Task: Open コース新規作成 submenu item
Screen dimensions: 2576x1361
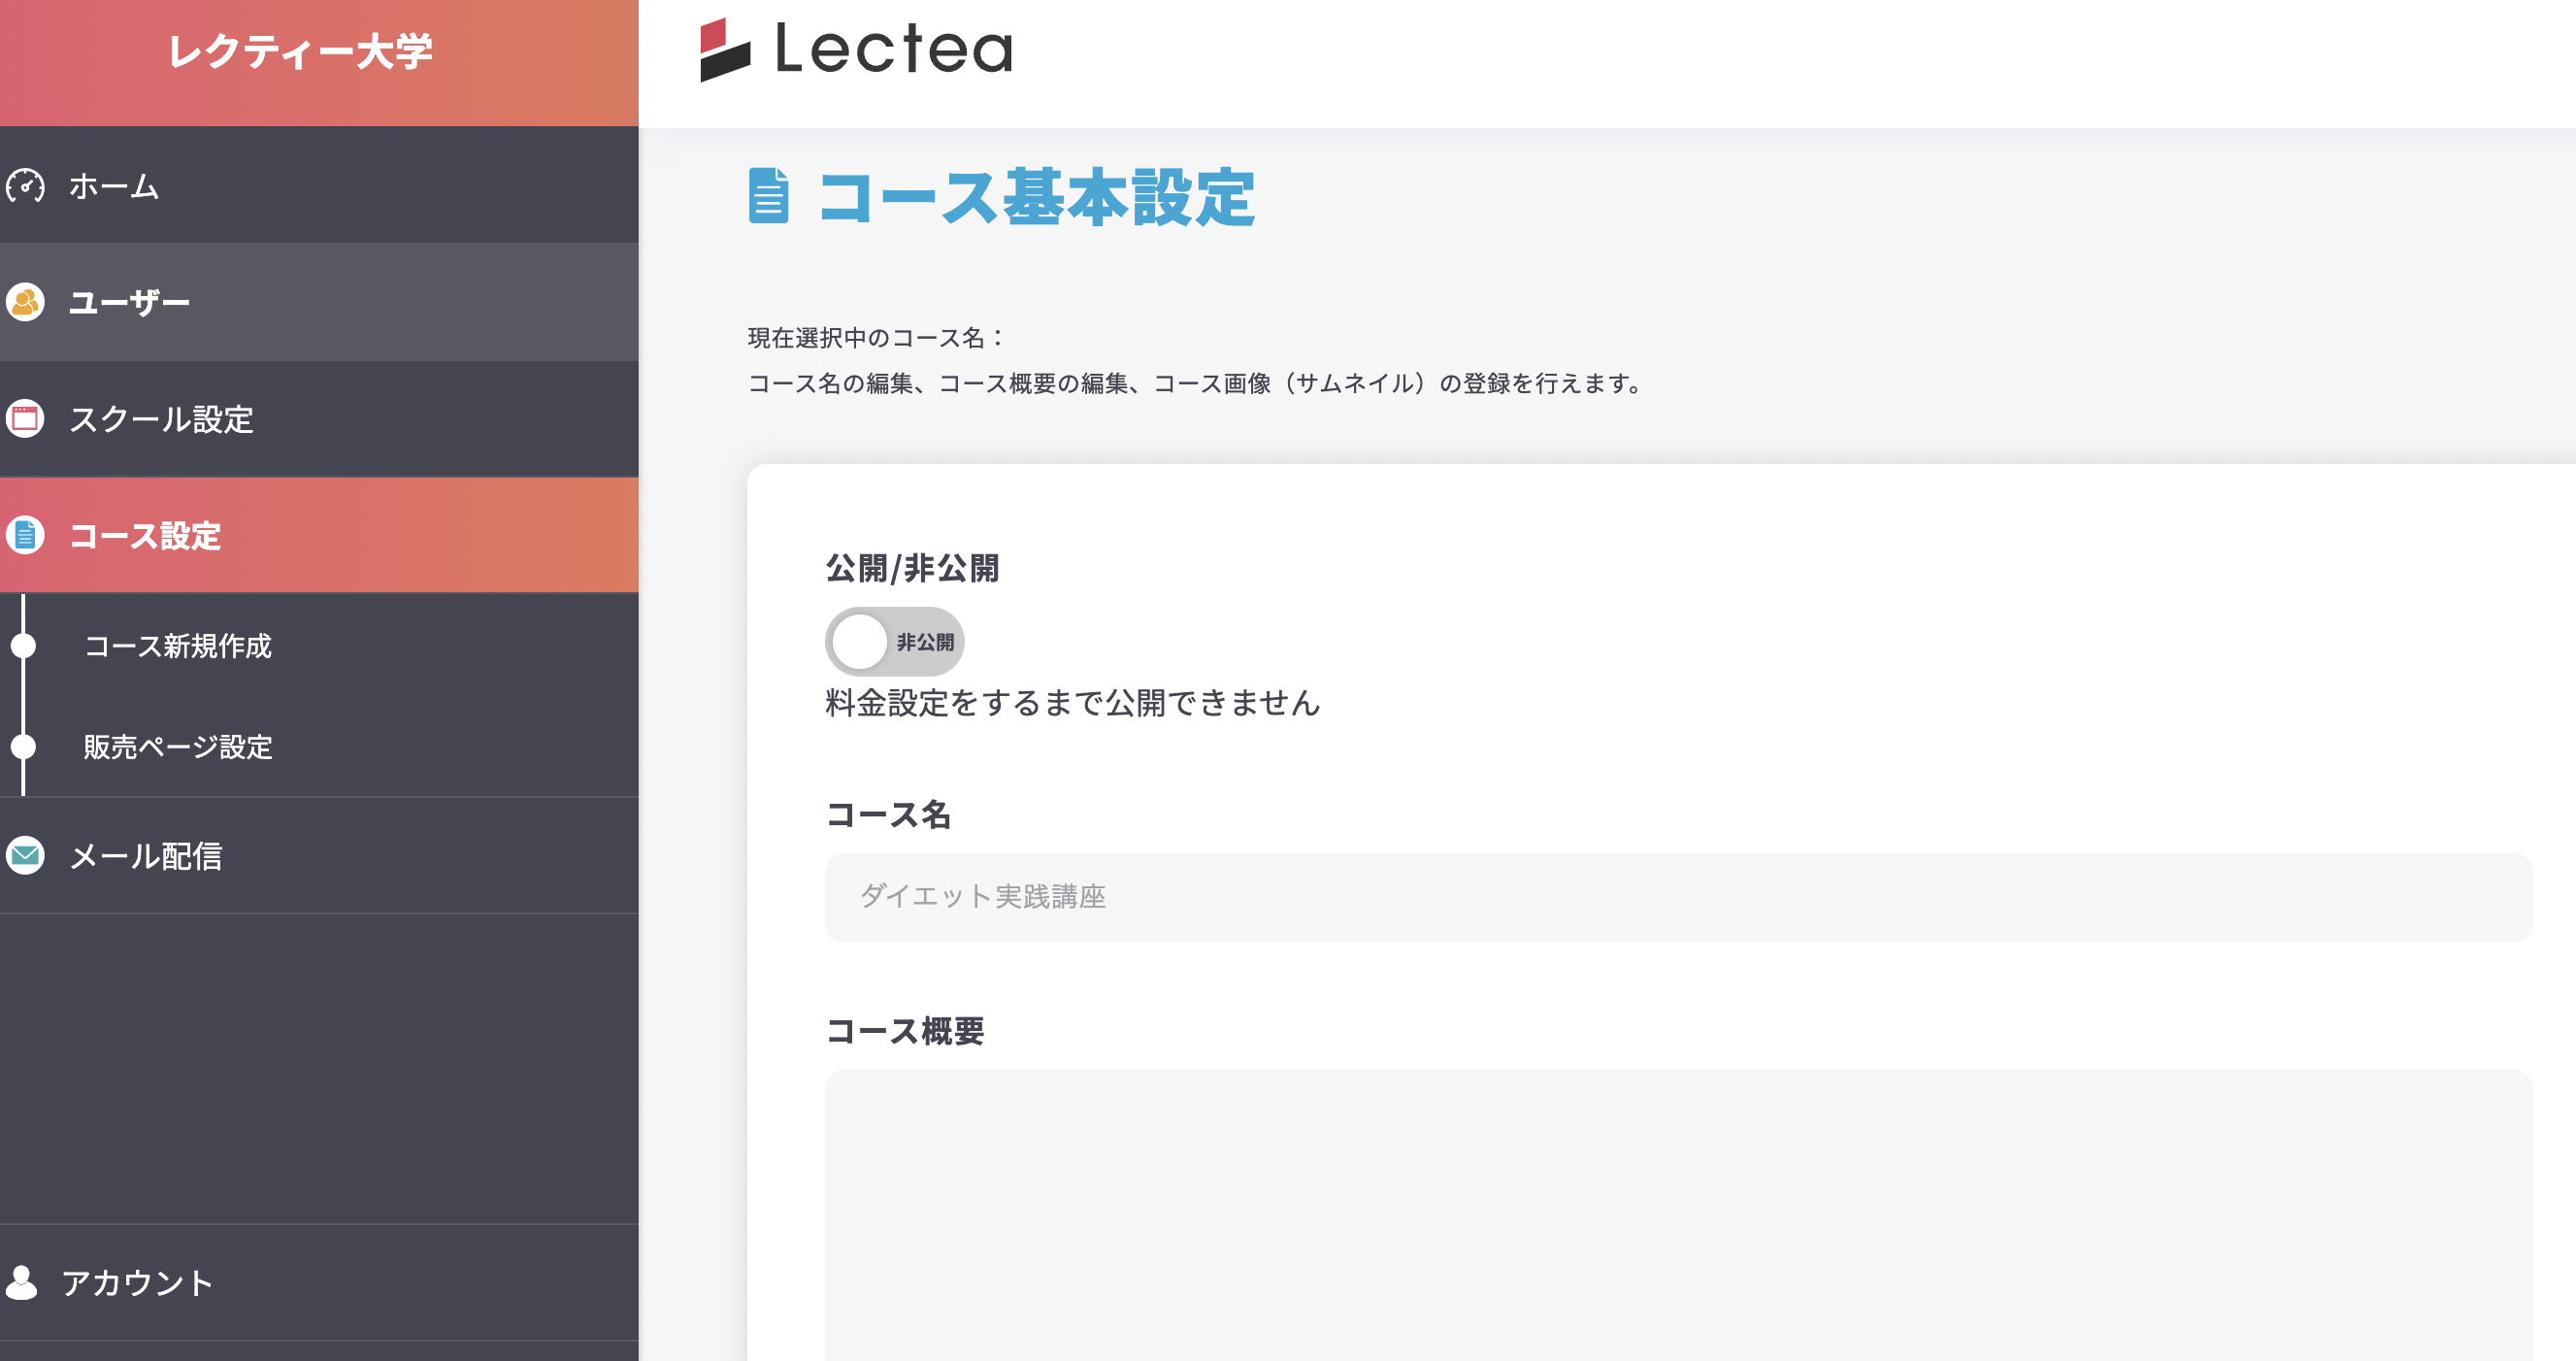Action: [178, 646]
